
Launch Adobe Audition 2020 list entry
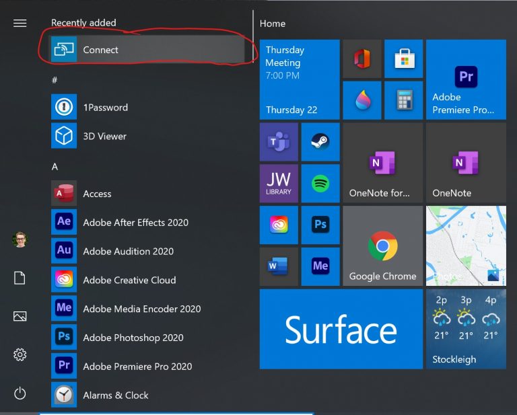[147, 251]
